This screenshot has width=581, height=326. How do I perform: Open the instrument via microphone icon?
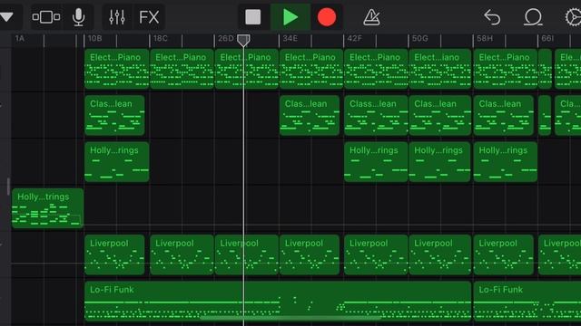tap(78, 17)
